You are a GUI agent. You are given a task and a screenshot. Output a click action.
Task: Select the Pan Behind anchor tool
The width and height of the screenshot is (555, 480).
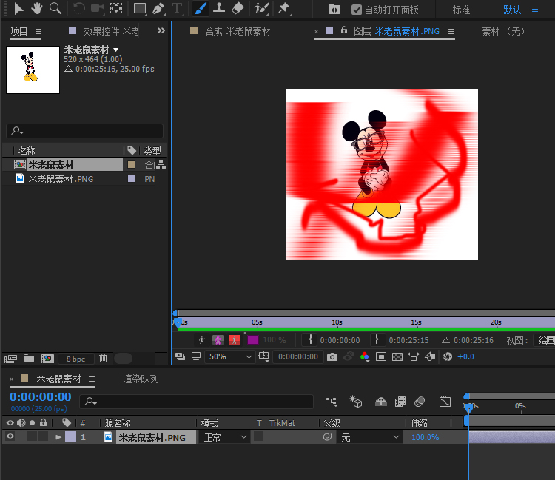point(116,8)
